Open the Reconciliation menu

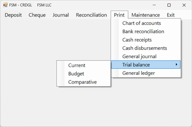(91, 15)
